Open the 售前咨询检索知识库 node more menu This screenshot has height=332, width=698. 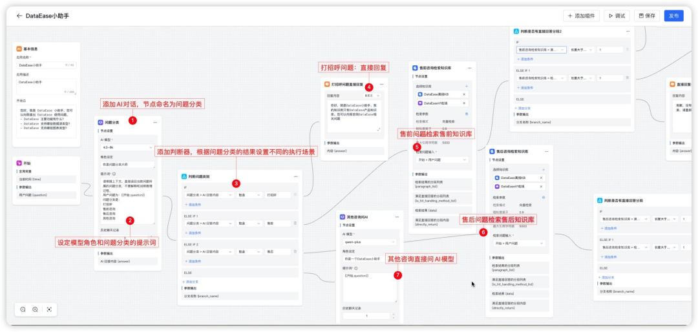[470, 68]
